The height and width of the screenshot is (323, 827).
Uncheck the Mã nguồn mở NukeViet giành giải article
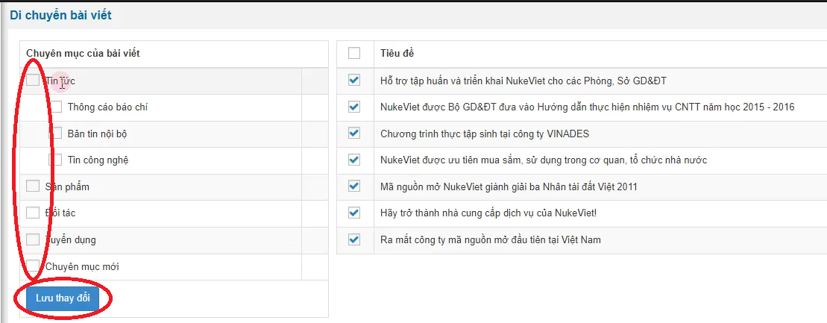point(354,186)
